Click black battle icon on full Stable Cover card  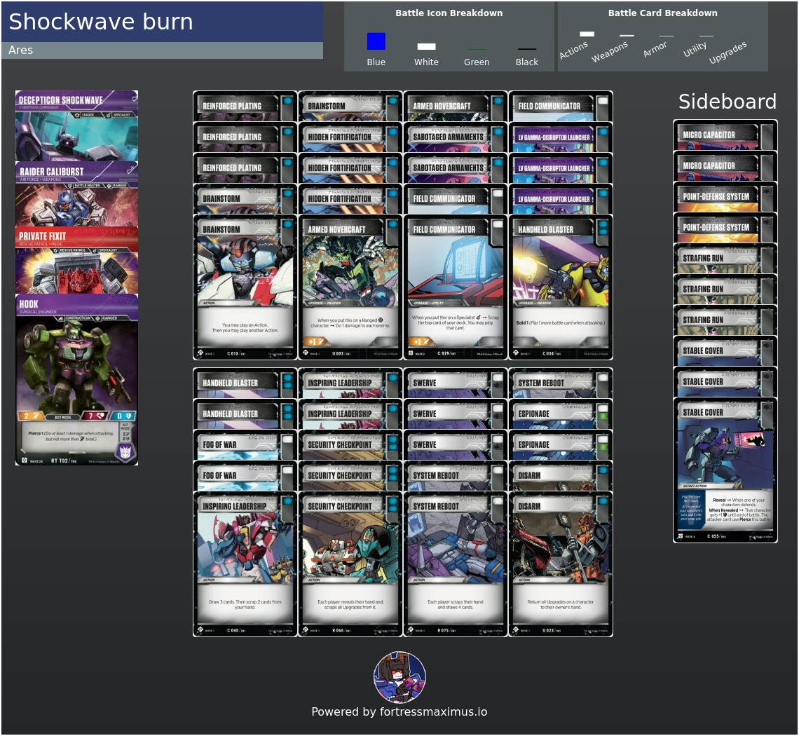767,407
